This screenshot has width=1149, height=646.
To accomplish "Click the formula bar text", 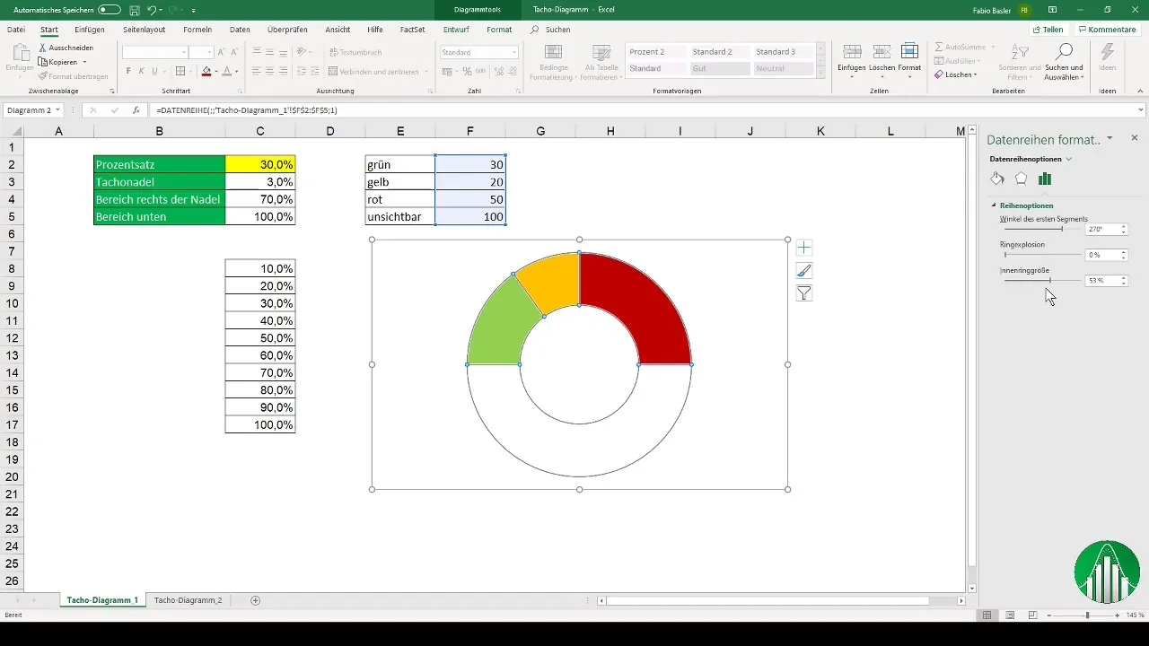I will tap(247, 109).
